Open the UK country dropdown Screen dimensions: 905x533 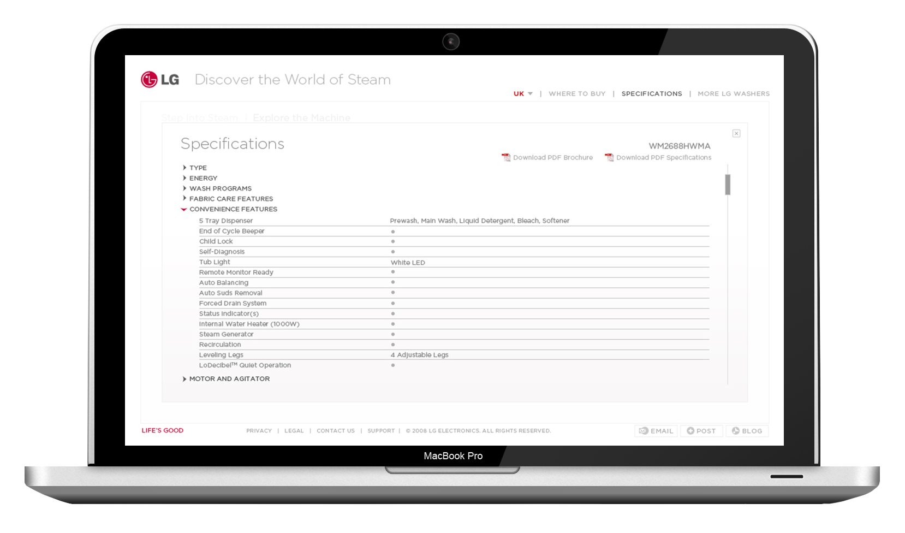523,94
